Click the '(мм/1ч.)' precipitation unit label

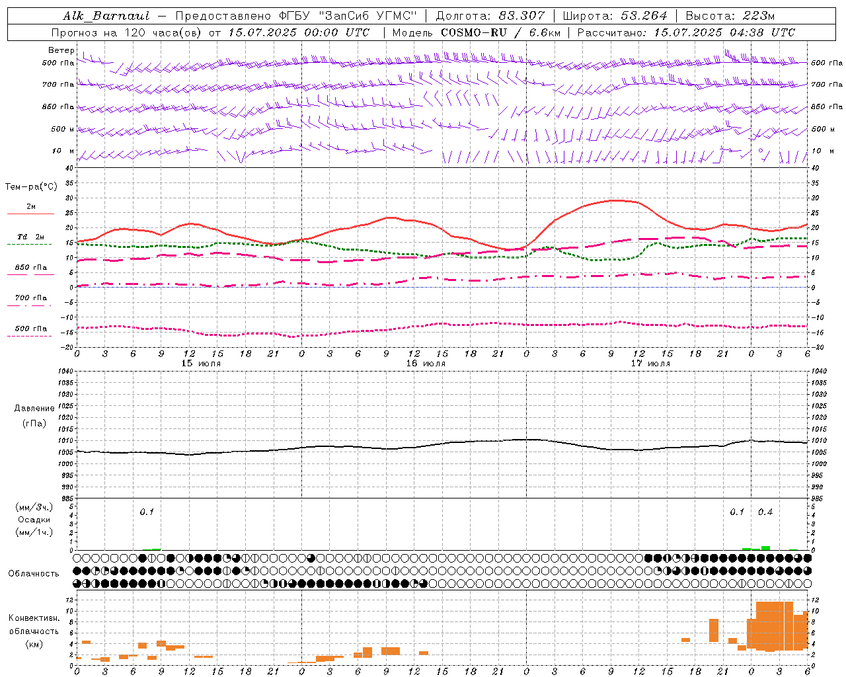(34, 532)
